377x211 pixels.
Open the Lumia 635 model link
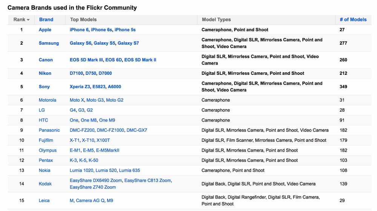129,170
